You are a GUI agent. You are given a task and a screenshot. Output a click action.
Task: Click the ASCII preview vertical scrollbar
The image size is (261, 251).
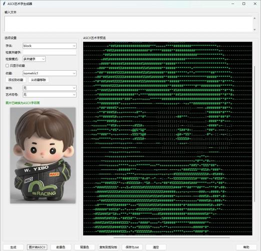point(254,134)
